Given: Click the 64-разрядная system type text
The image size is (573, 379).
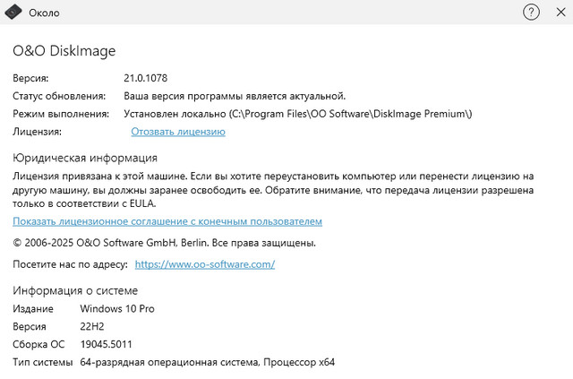Looking at the screenshot, I should pyautogui.click(x=207, y=362).
